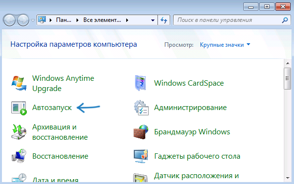The width and height of the screenshot is (294, 184).
Task: Open the Восстановление link
Action: pos(60,156)
